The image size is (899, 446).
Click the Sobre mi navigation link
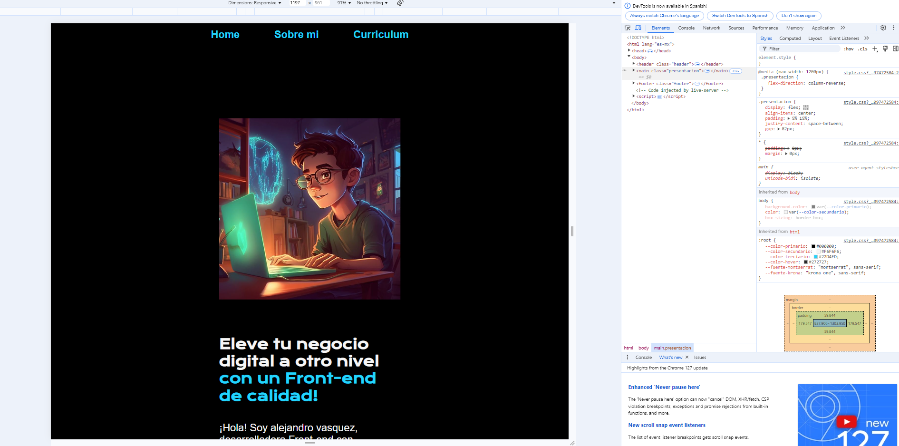pos(297,34)
